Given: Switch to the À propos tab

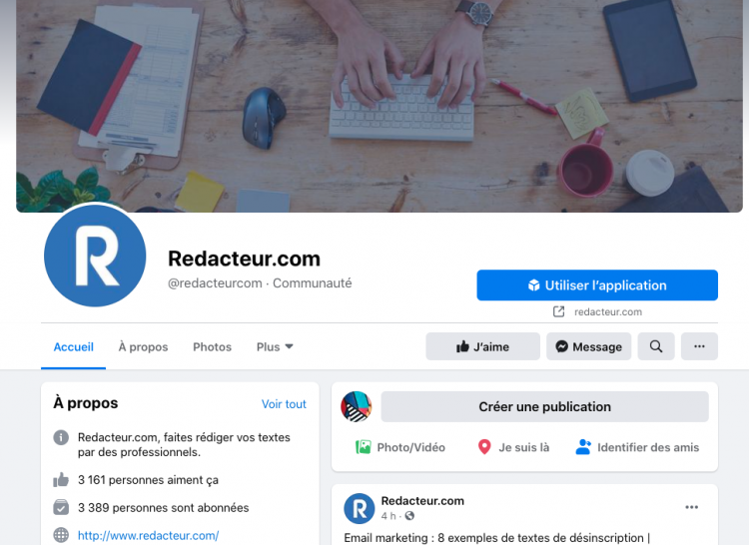Looking at the screenshot, I should [x=143, y=347].
